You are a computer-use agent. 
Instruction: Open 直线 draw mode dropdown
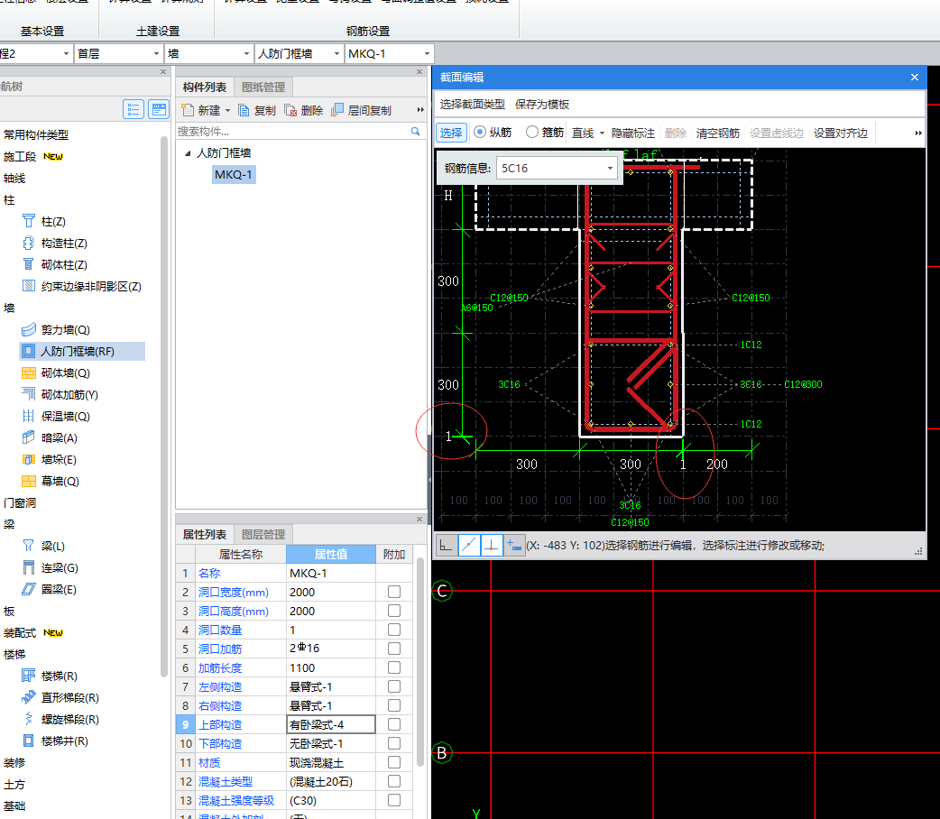(602, 133)
